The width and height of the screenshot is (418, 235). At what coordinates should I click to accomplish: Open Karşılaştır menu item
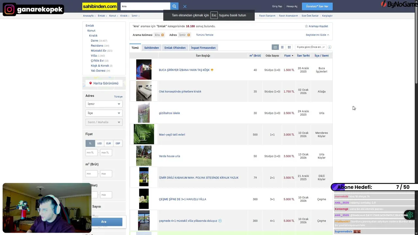[x=327, y=16]
